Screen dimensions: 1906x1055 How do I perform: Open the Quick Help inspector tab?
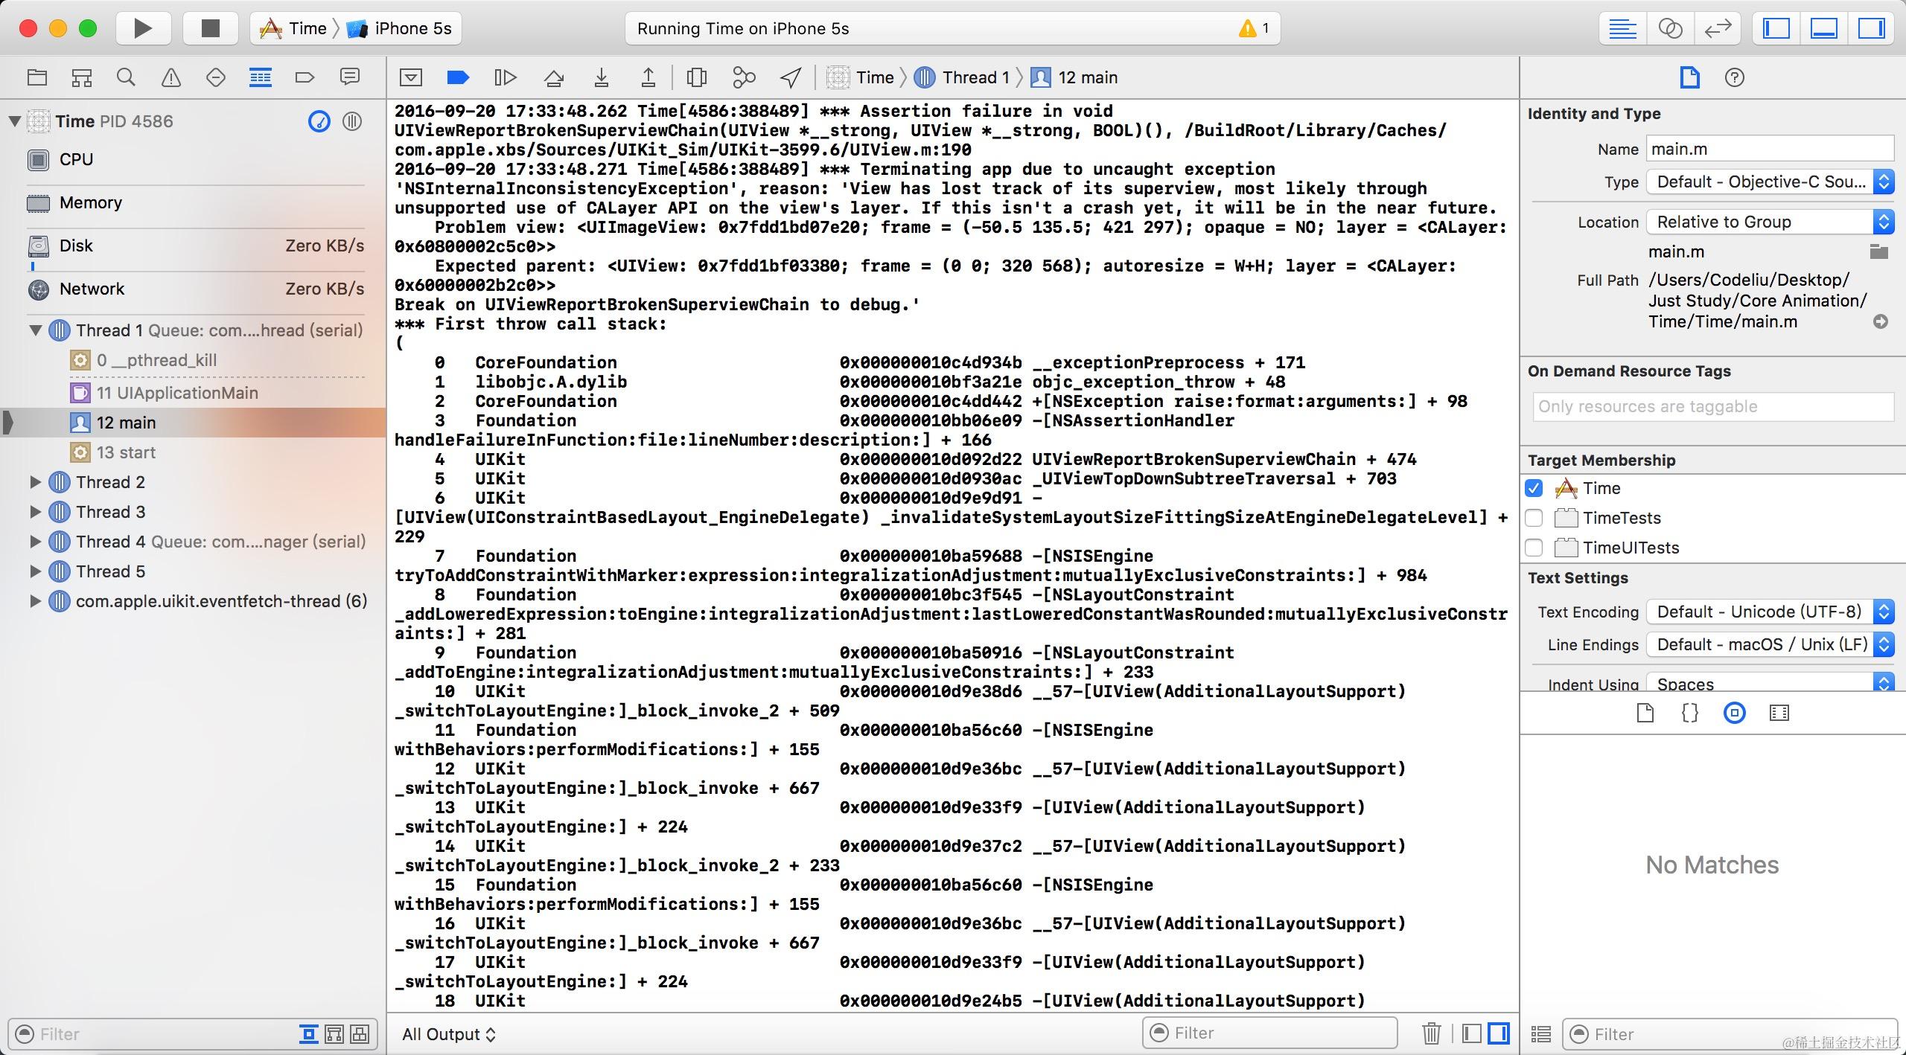pyautogui.click(x=1734, y=77)
